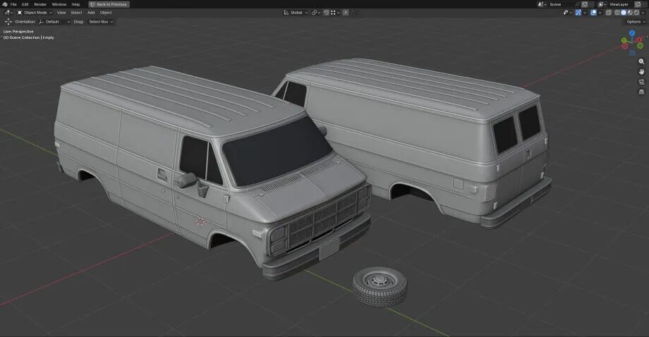Click the red X axis gizmo handle

tap(639, 40)
